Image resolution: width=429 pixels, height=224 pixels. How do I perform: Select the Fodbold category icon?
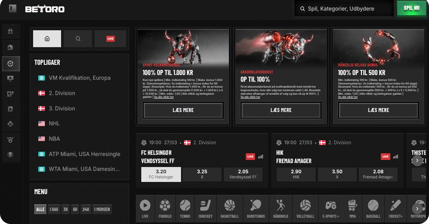165,209
